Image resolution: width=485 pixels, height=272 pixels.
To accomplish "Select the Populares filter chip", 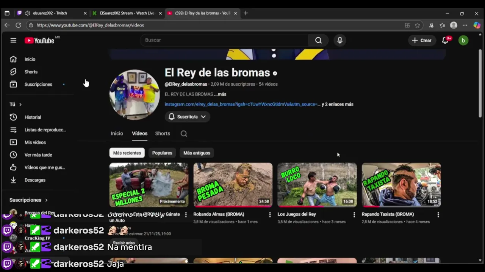I will 162,153.
